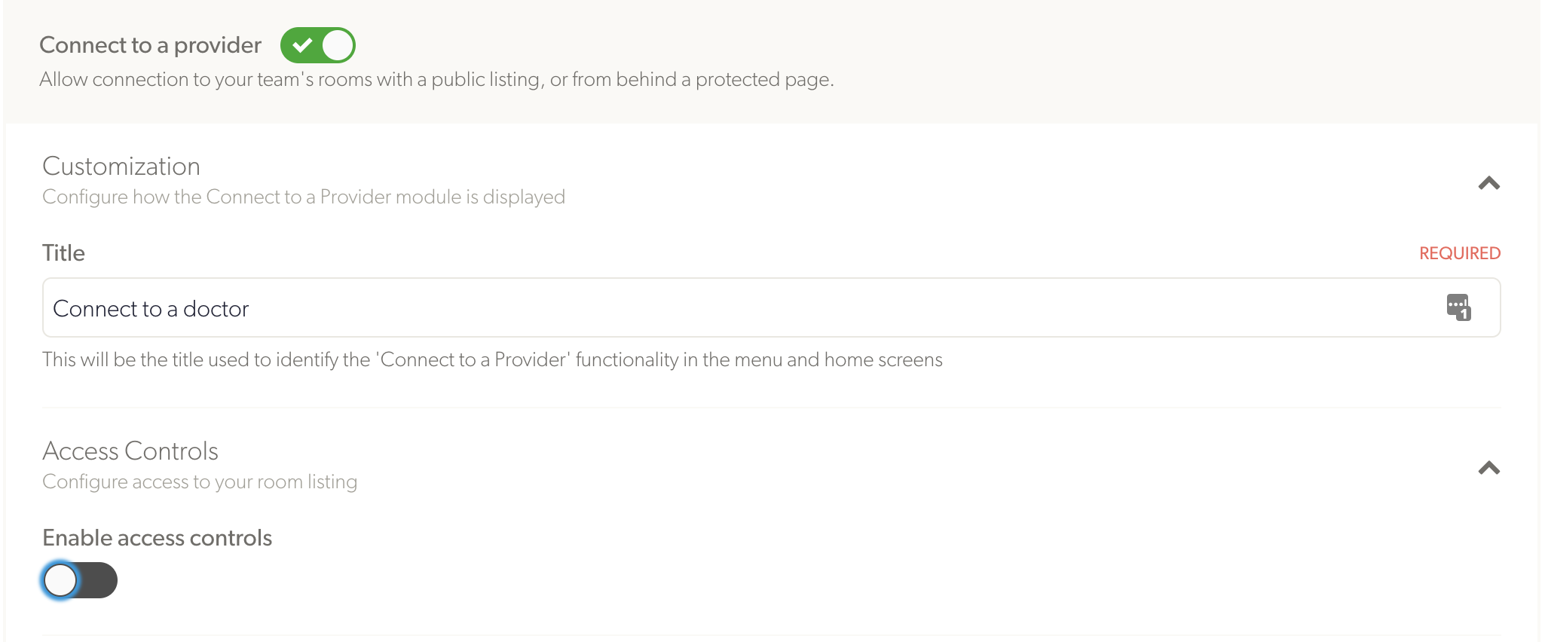Click the red REQUIRED indicator
1545x642 pixels.
pyautogui.click(x=1460, y=253)
